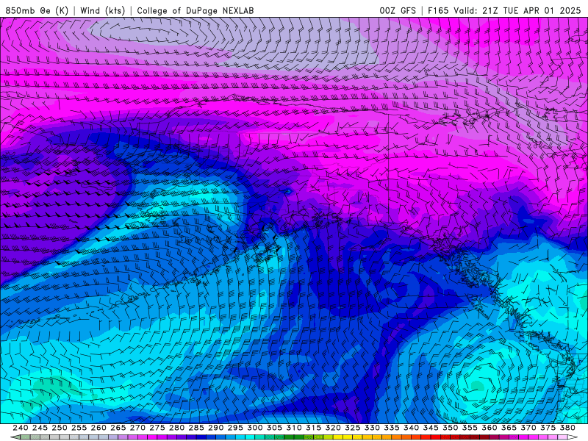The image size is (588, 441).
Task: Click the 275 value on the color scale
Action: [157, 428]
